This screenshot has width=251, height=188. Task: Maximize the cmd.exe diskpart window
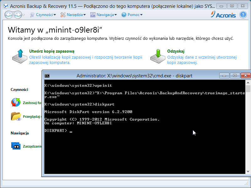pos(235,76)
